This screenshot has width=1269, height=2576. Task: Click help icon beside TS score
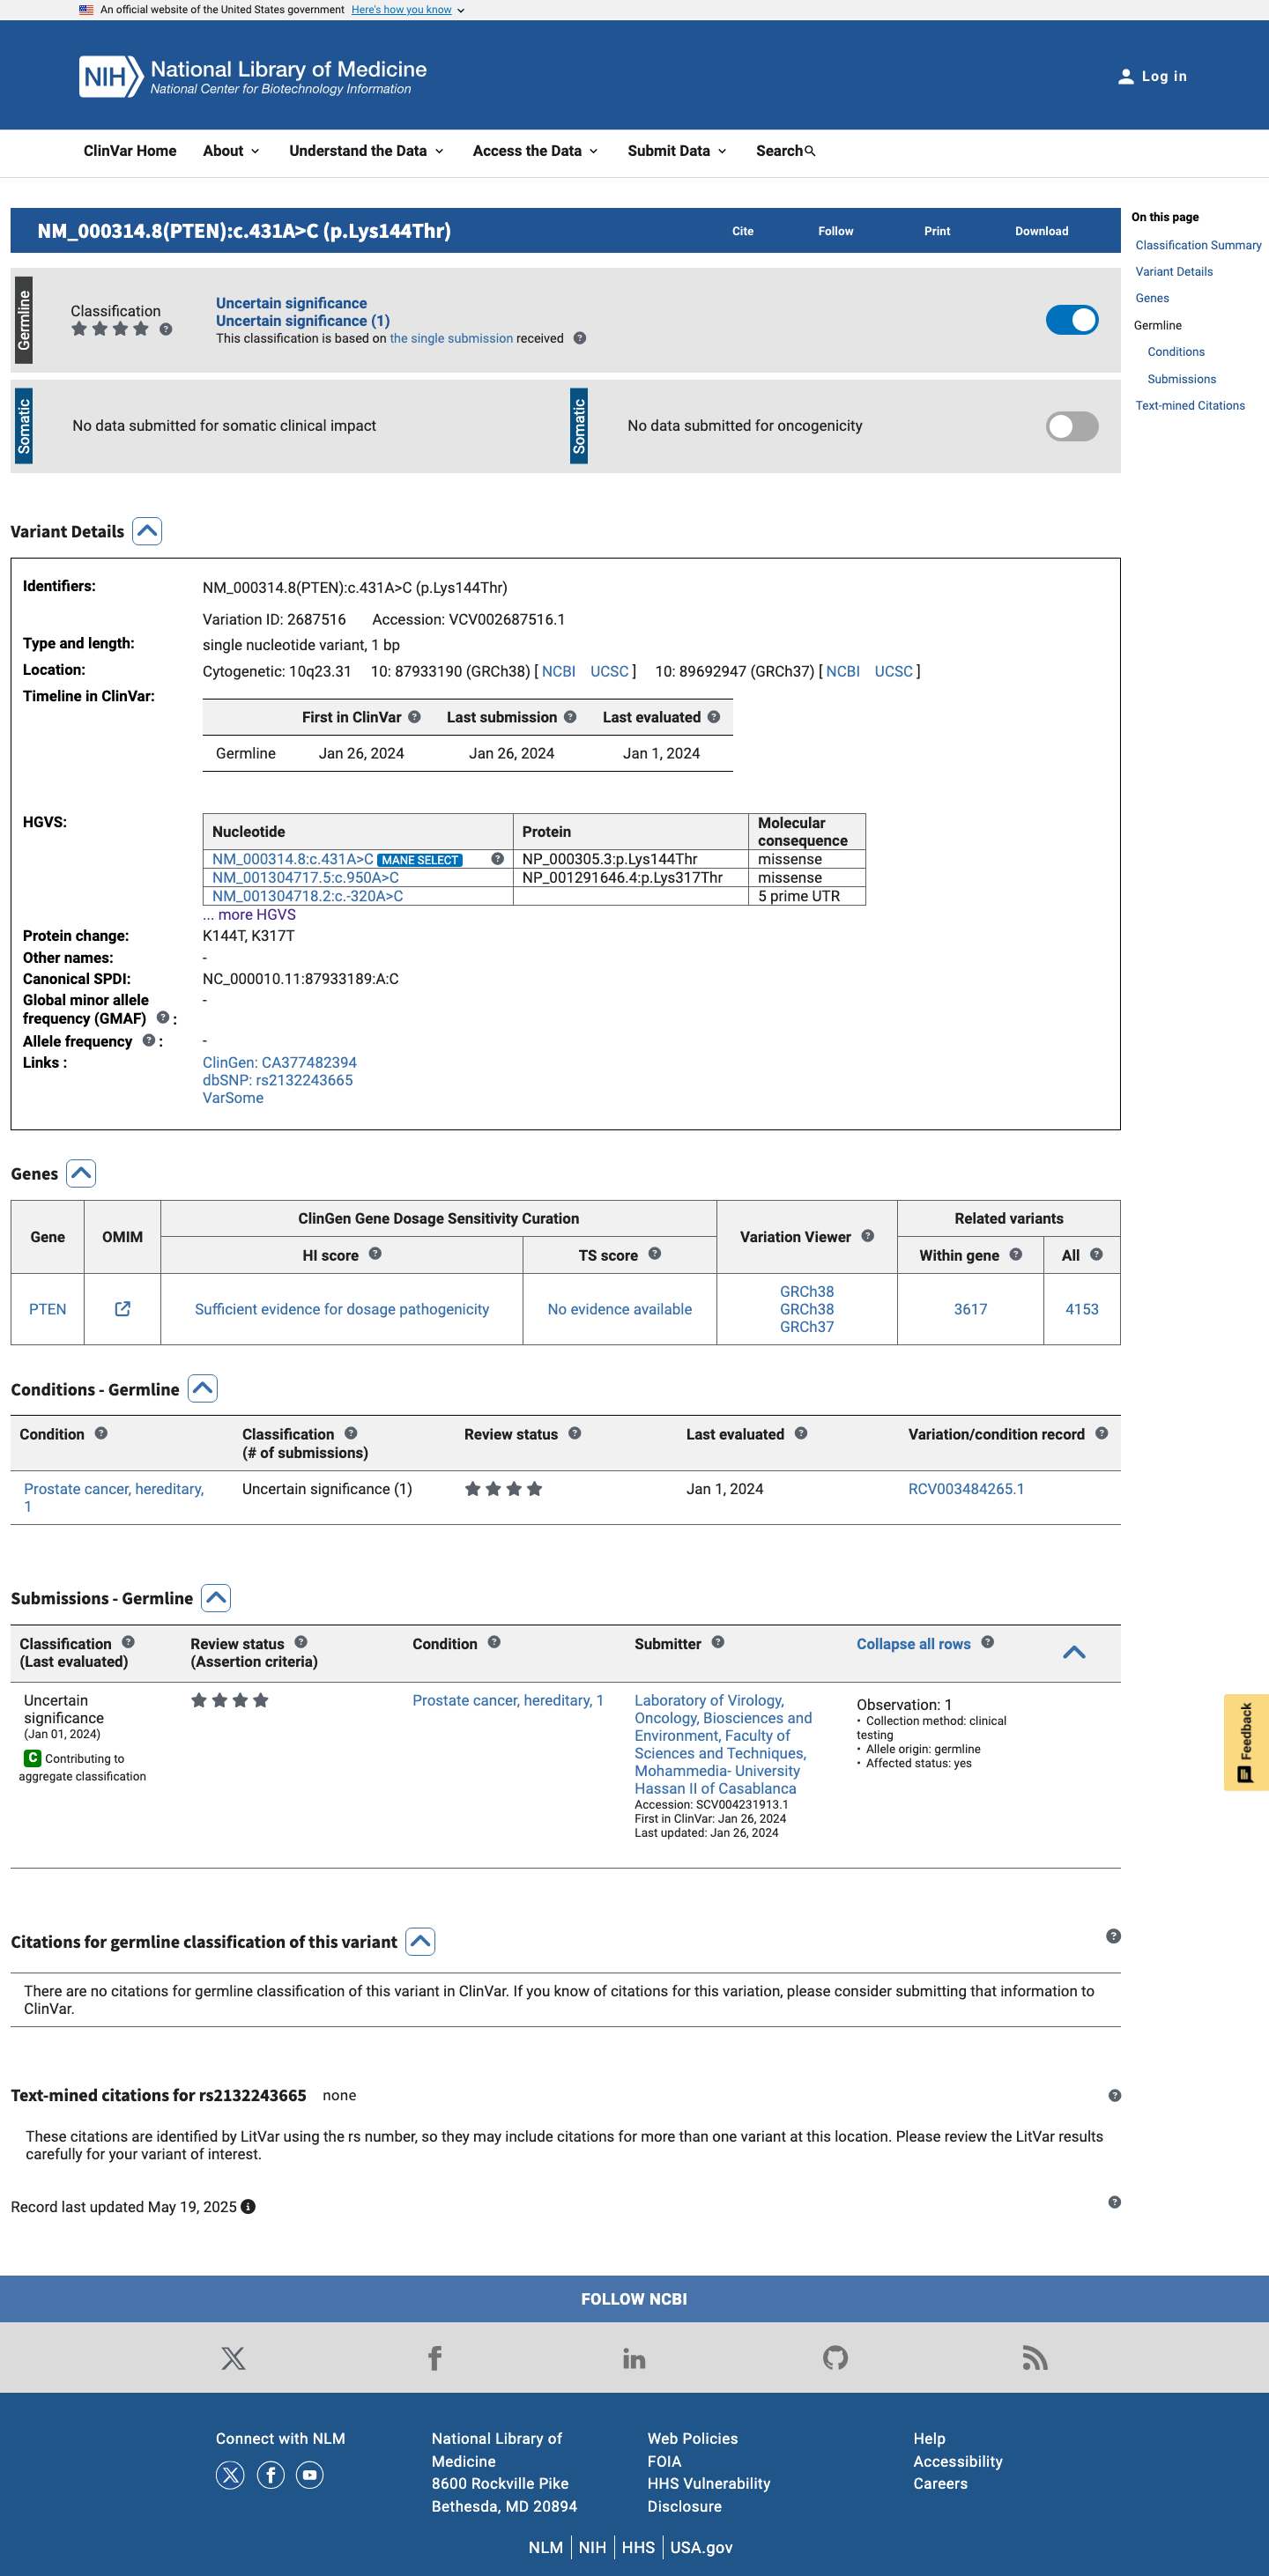coord(655,1254)
